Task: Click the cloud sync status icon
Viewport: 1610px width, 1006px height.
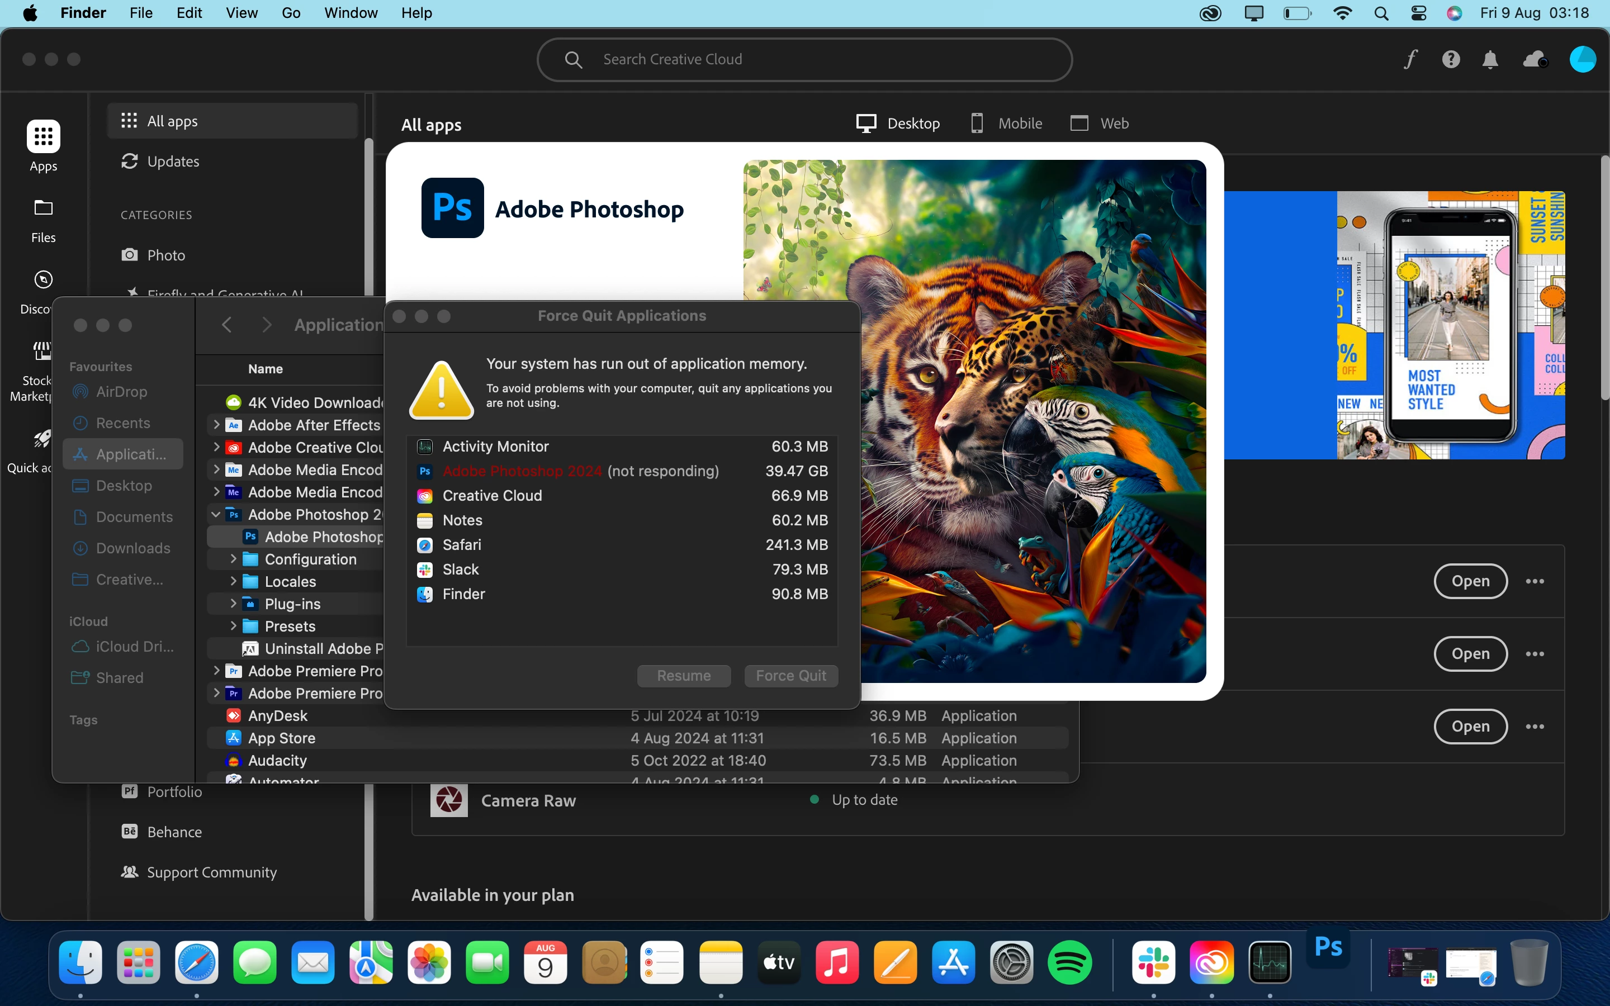Action: (x=1535, y=60)
